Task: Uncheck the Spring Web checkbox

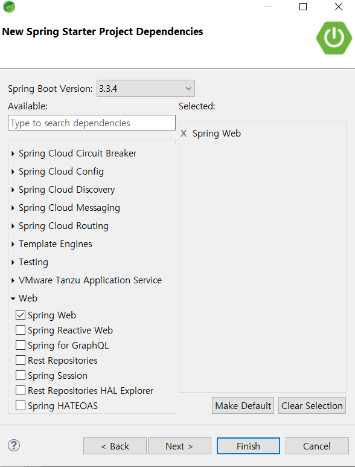Action: coord(21,315)
